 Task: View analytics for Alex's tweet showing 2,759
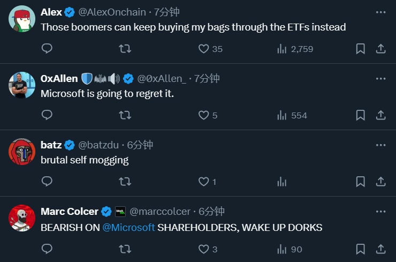tap(281, 49)
